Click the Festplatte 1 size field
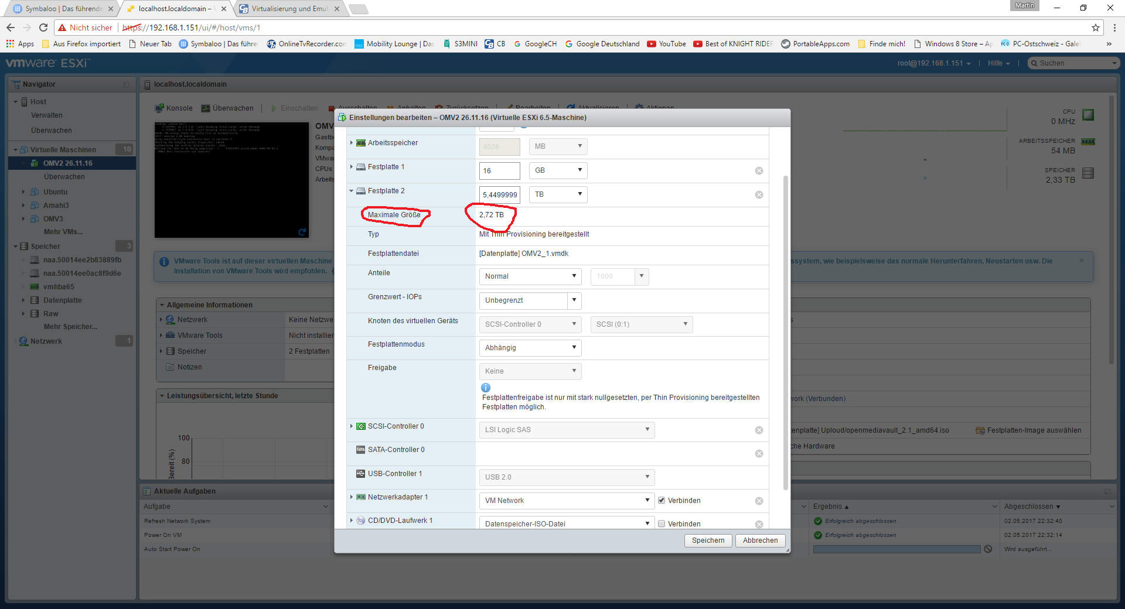 click(x=499, y=171)
